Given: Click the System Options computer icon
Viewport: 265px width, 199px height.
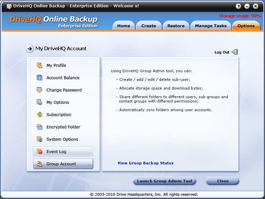Looking at the screenshot, I should tap(40, 139).
